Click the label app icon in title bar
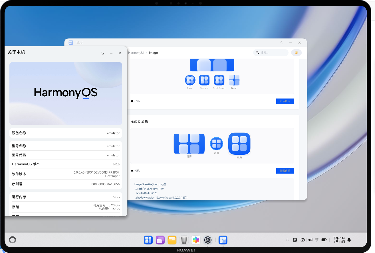Screen dimensions: 375x253 tap(71, 42)
